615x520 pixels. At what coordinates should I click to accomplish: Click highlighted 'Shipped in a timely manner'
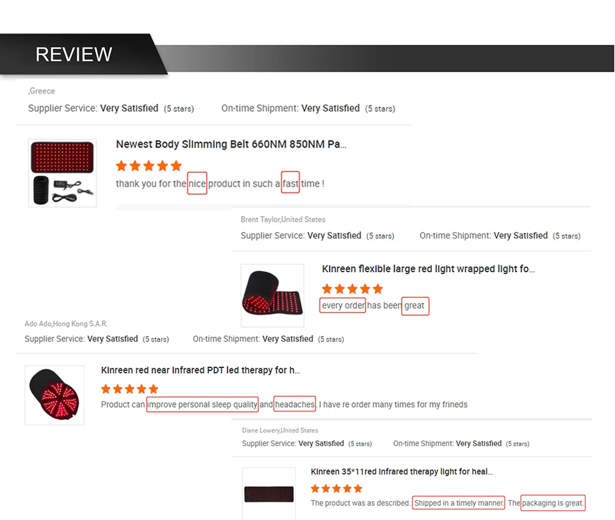coord(459,503)
